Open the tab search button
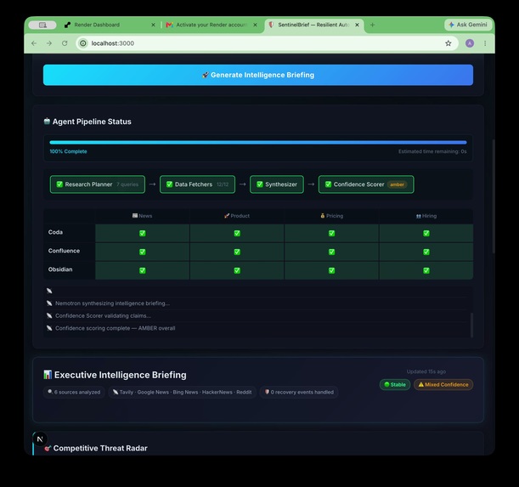The image size is (519, 487). point(42,25)
